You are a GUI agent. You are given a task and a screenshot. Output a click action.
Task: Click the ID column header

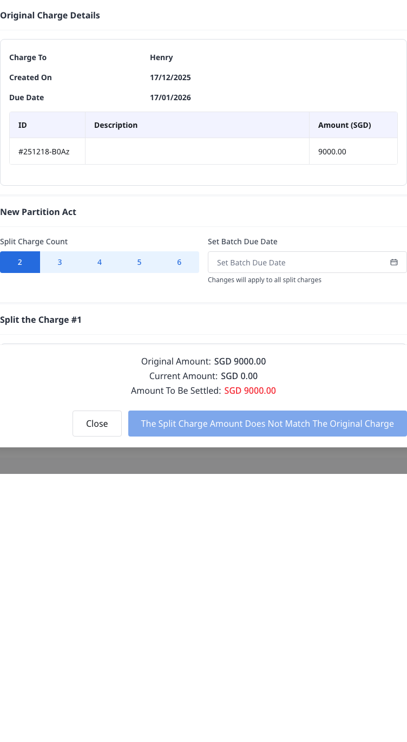48,125
